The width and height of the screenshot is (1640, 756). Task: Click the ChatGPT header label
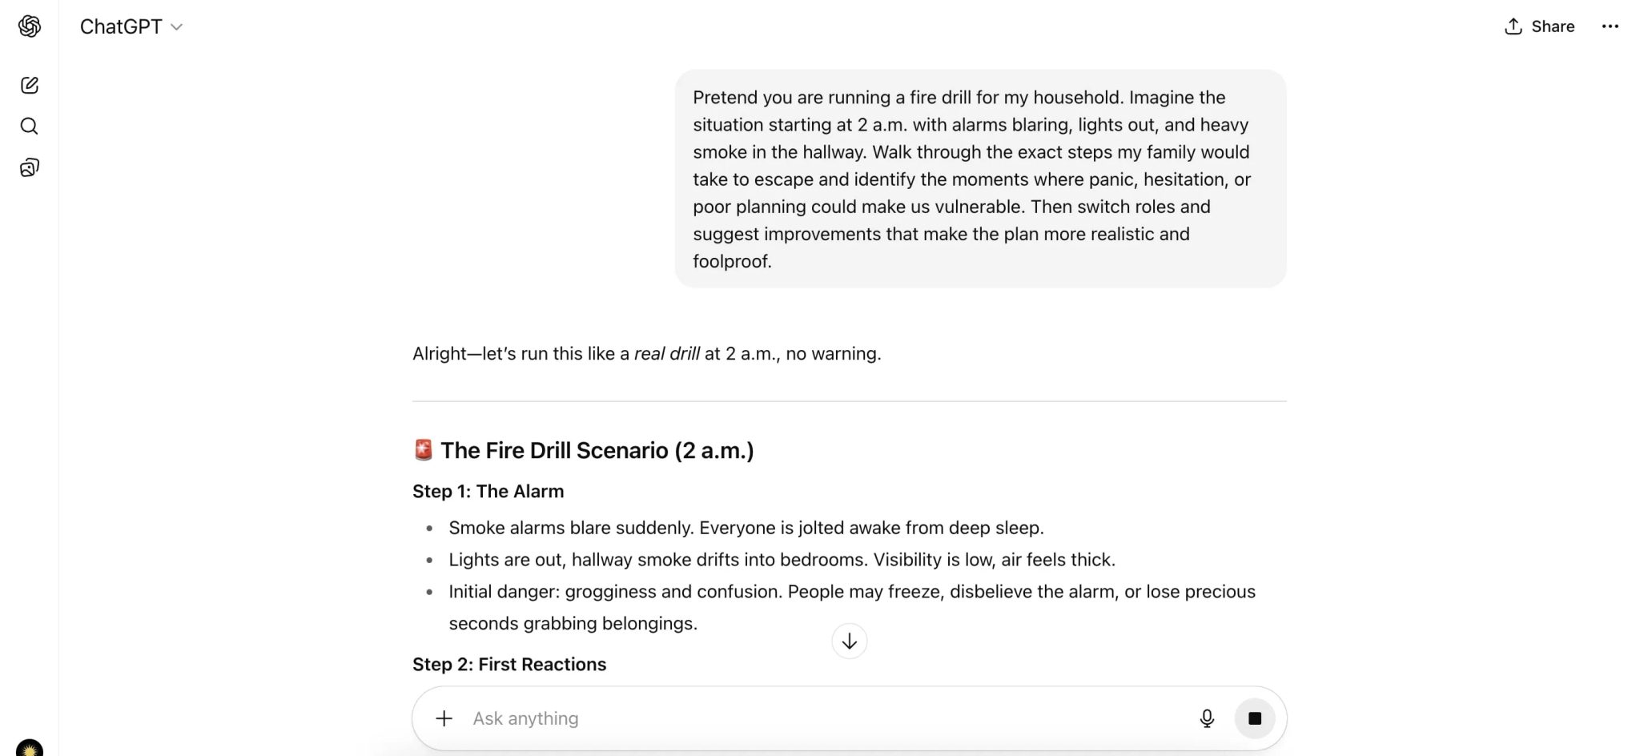120,26
